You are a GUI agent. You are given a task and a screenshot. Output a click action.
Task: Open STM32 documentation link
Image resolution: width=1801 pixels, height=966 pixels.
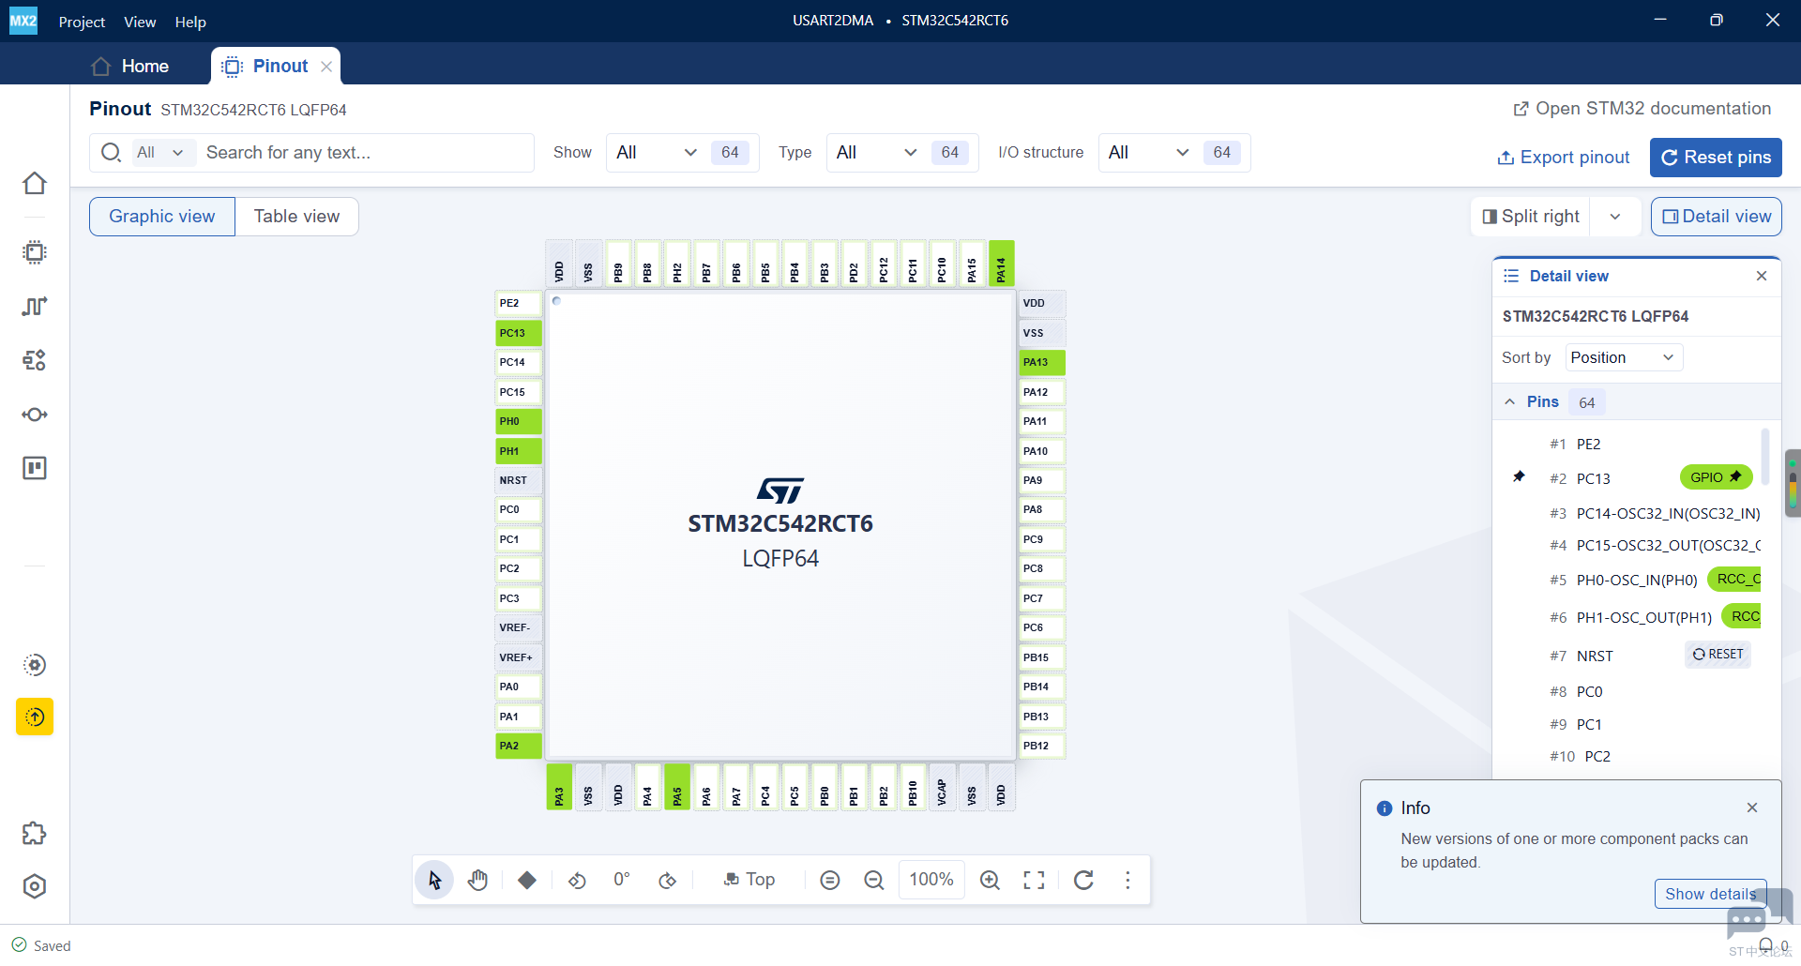(1642, 109)
